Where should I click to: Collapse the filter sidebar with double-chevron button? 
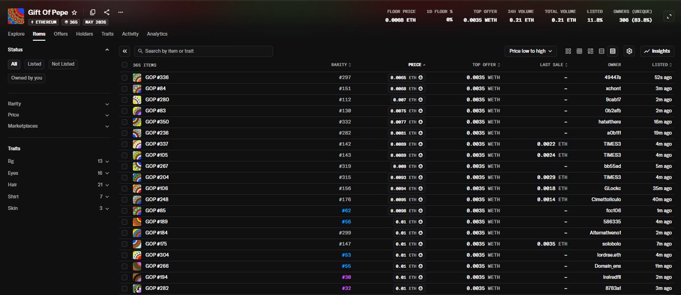pyautogui.click(x=125, y=51)
